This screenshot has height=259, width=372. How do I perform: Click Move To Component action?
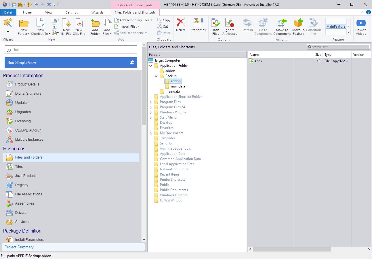click(282, 27)
